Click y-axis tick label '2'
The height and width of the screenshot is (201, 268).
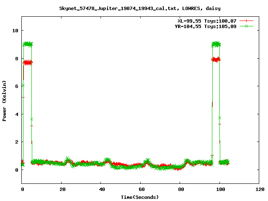(17, 142)
